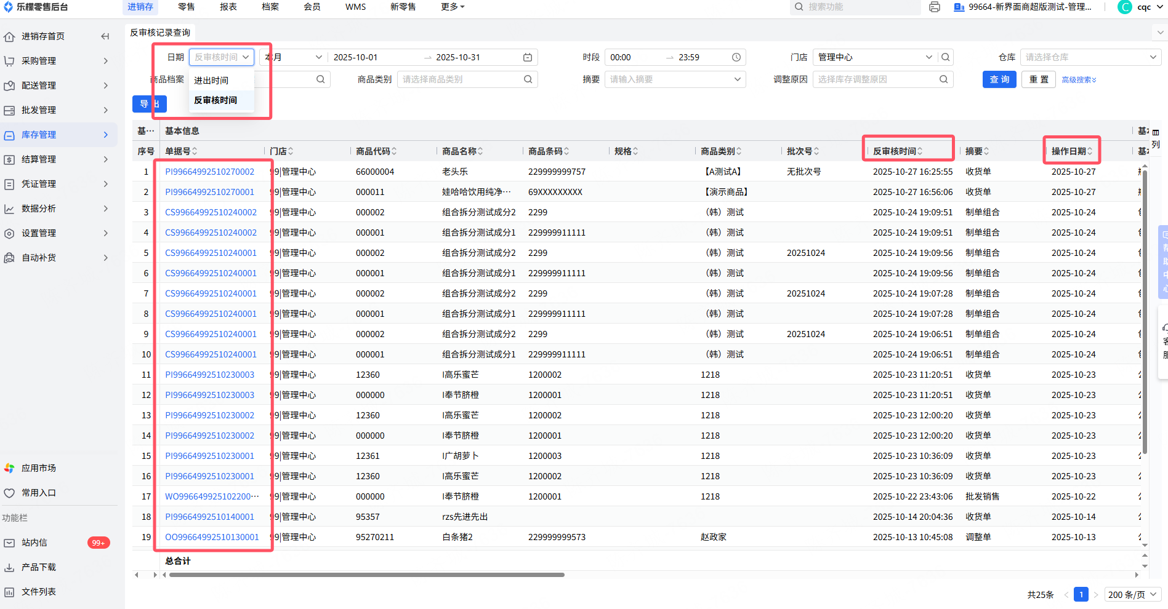This screenshot has height=609, width=1168.
Task: Click the printer icon in top bar
Action: tap(934, 7)
